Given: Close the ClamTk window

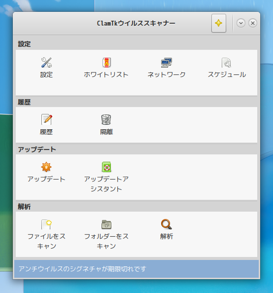Looking at the screenshot, I should [253, 23].
